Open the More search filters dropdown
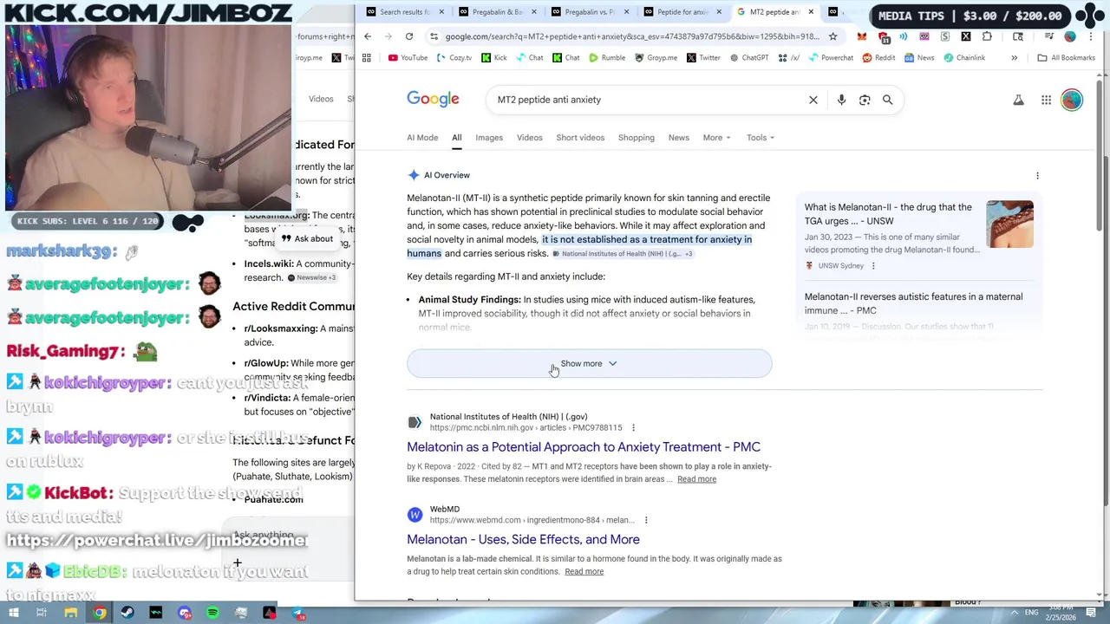The width and height of the screenshot is (1110, 624). [716, 138]
